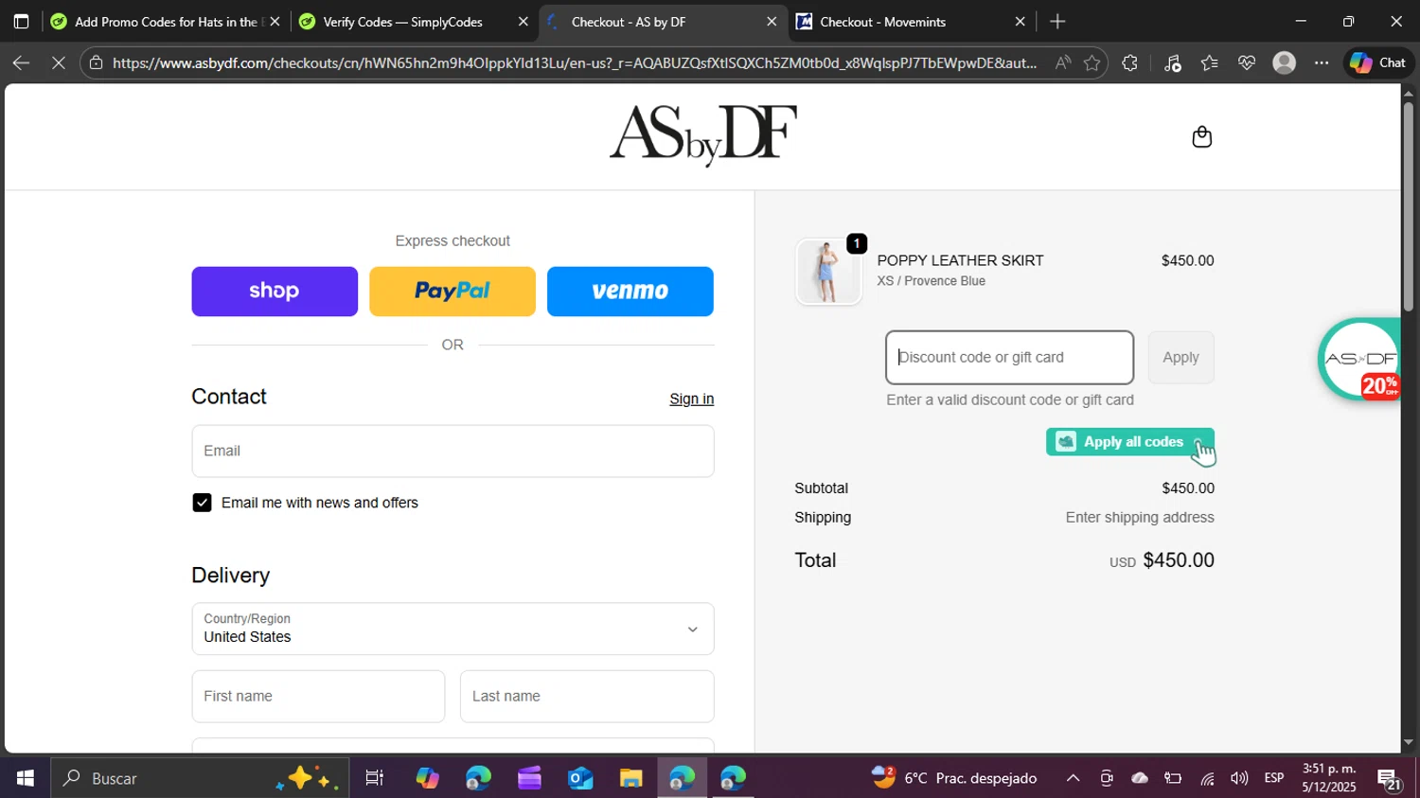This screenshot has width=1420, height=798.
Task: Click the Buscar taskbar search box
Action: pyautogui.click(x=200, y=778)
